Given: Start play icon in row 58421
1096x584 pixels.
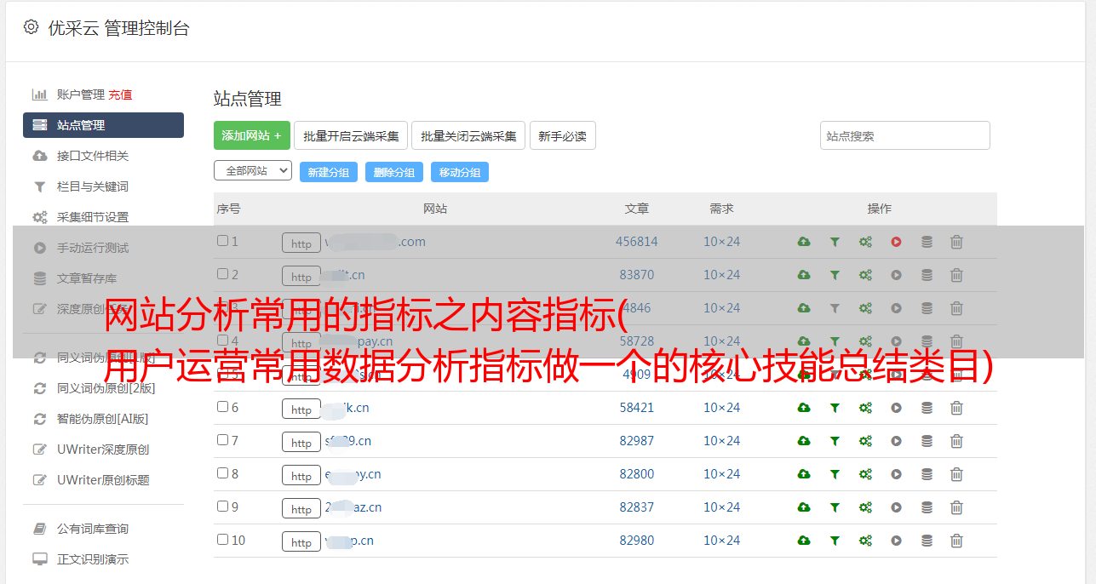Looking at the screenshot, I should 896,408.
